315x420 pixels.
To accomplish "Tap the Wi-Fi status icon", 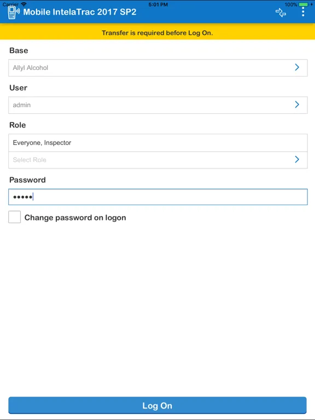I will coord(24,4).
